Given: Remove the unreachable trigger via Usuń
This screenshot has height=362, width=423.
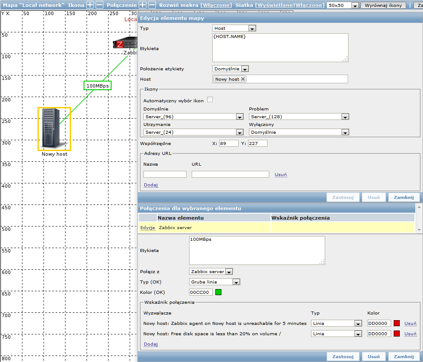Looking at the screenshot, I should pyautogui.click(x=411, y=323).
